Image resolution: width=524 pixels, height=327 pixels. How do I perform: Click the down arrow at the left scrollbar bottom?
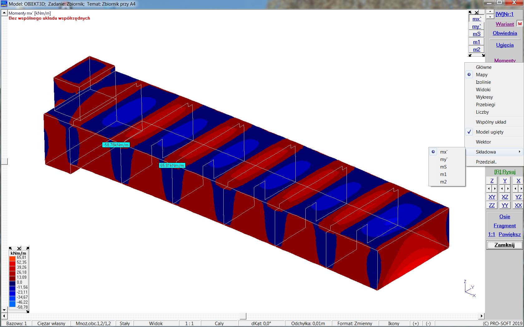click(x=4, y=310)
